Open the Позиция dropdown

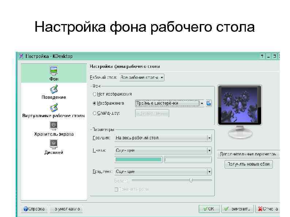click(x=163, y=138)
